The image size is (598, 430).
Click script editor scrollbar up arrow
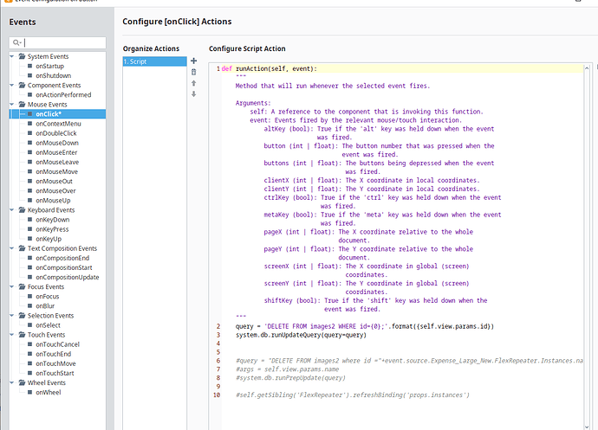coord(587,67)
